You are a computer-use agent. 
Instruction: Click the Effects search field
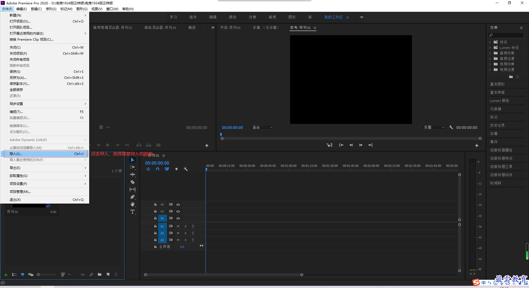(x=506, y=35)
